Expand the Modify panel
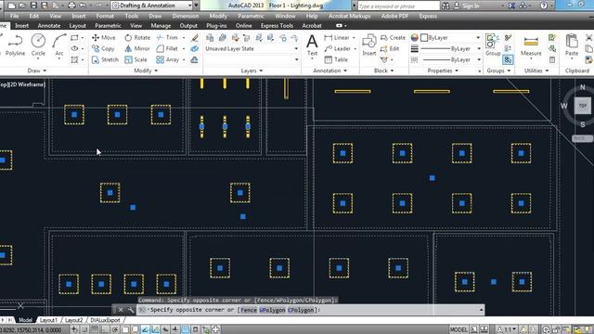The width and height of the screenshot is (594, 334). 146,71
